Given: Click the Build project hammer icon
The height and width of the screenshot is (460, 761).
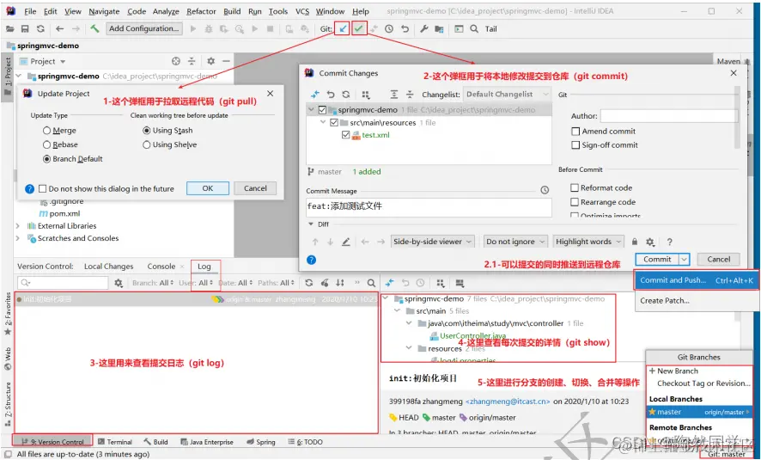Looking at the screenshot, I should 94,28.
